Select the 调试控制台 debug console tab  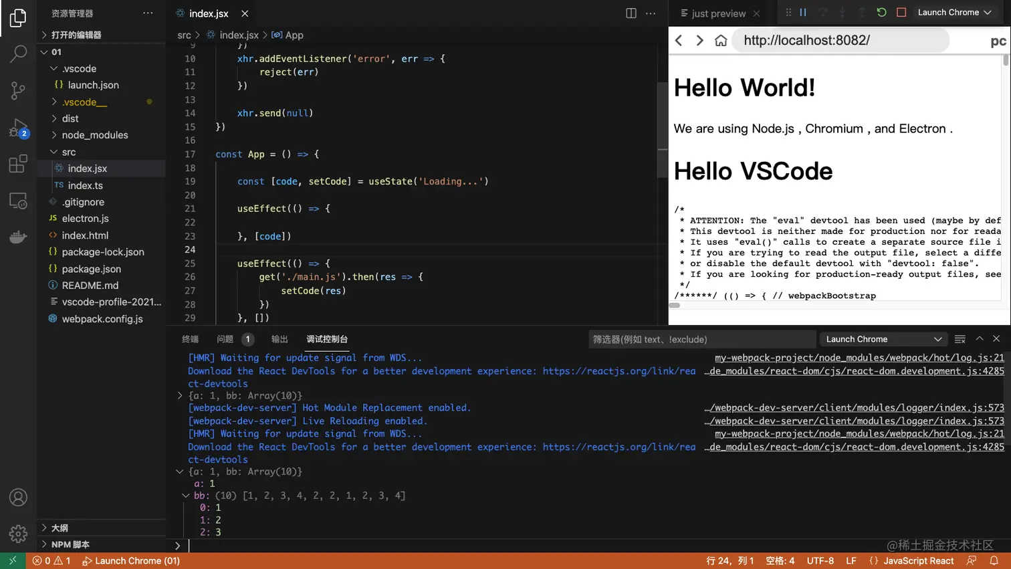click(327, 339)
